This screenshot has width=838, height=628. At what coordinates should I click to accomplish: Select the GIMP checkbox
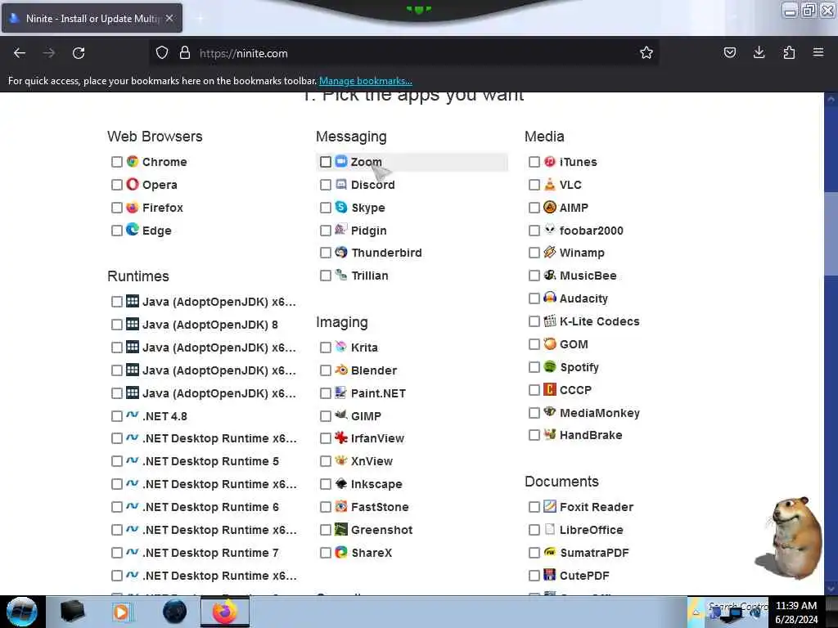325,416
